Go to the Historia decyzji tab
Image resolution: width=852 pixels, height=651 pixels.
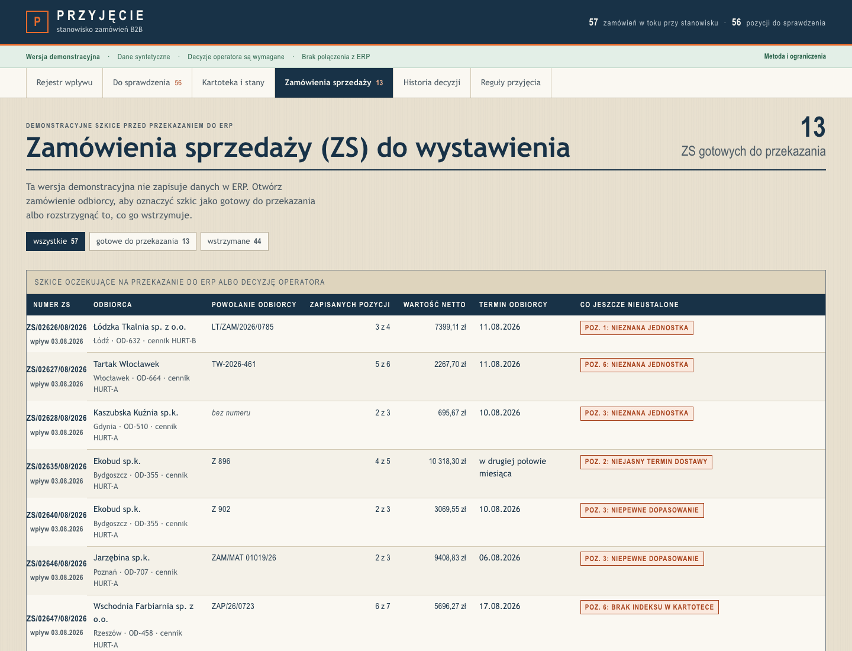pos(432,83)
